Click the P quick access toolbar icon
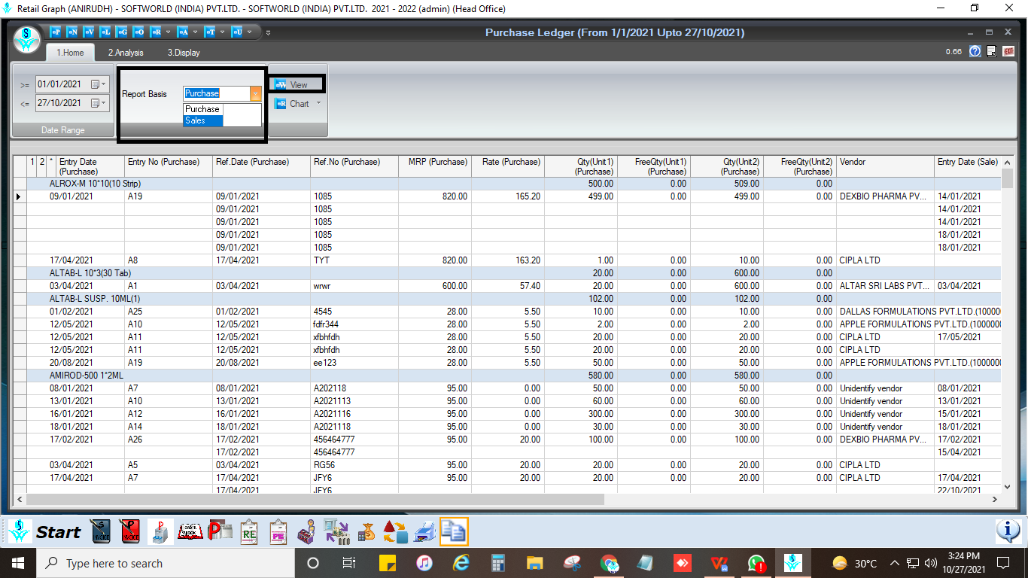 tap(55, 32)
